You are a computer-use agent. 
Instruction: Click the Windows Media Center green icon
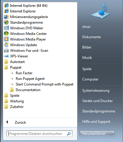[x=6, y=34]
